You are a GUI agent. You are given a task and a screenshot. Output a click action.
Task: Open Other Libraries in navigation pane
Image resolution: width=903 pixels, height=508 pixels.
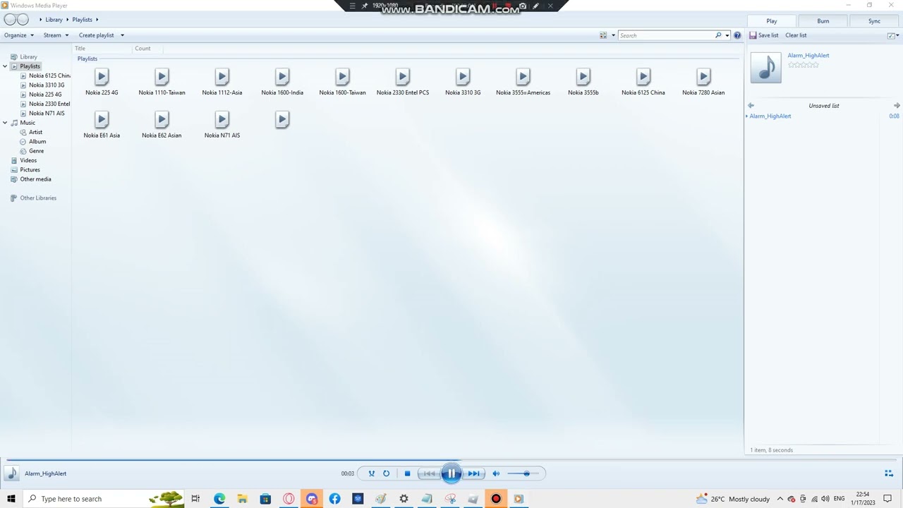tap(38, 198)
